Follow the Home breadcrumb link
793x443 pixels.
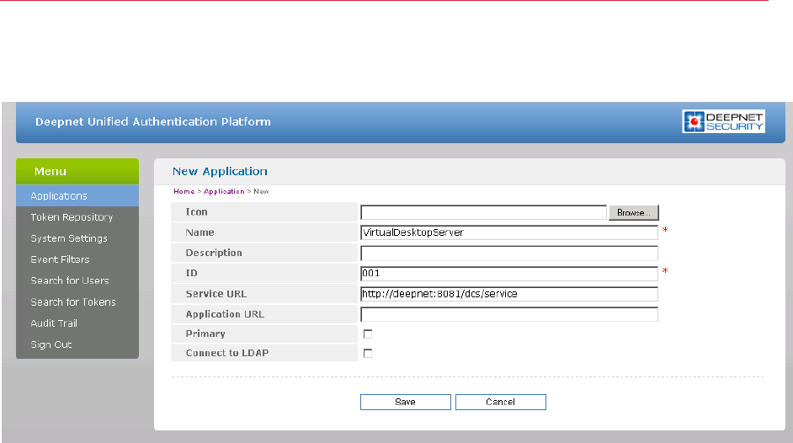(x=184, y=191)
